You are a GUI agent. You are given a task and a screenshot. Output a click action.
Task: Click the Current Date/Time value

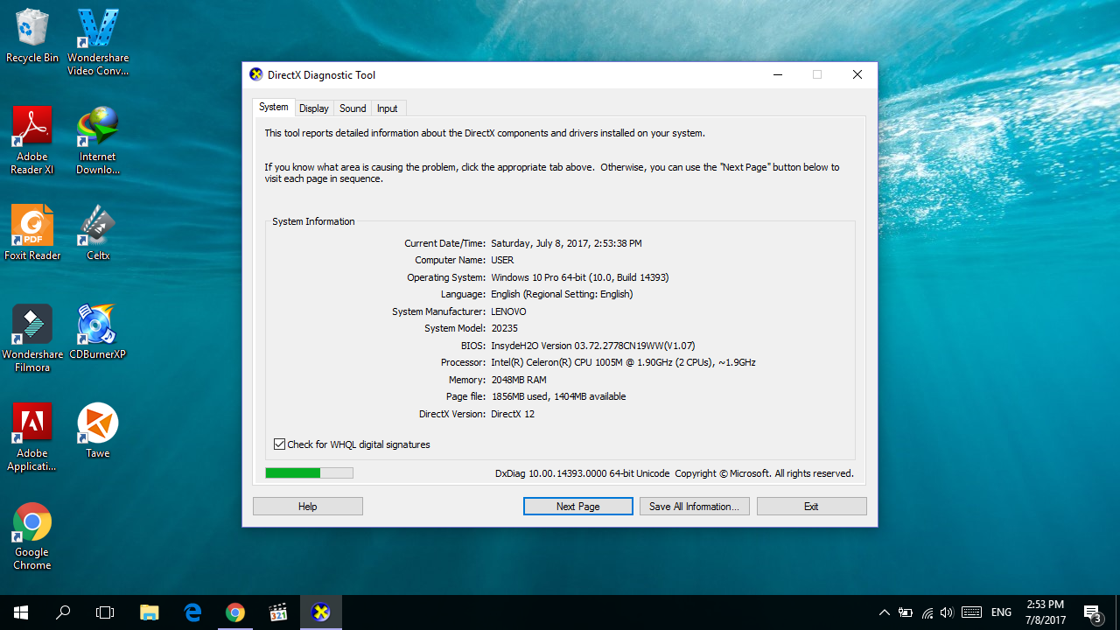[x=566, y=243]
